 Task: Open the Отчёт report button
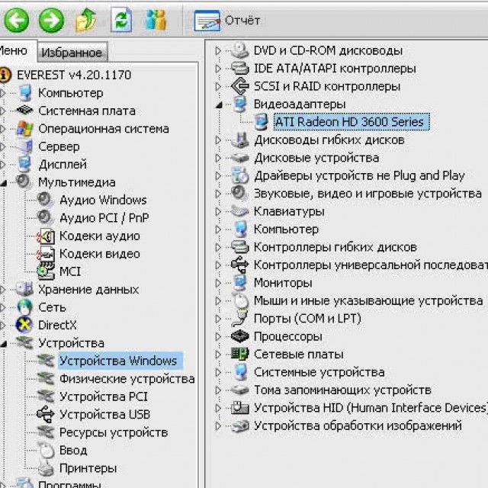click(x=227, y=21)
